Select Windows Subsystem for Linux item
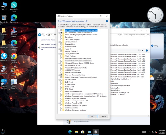Screen dimensions: 166x135 (x=75, y=110)
